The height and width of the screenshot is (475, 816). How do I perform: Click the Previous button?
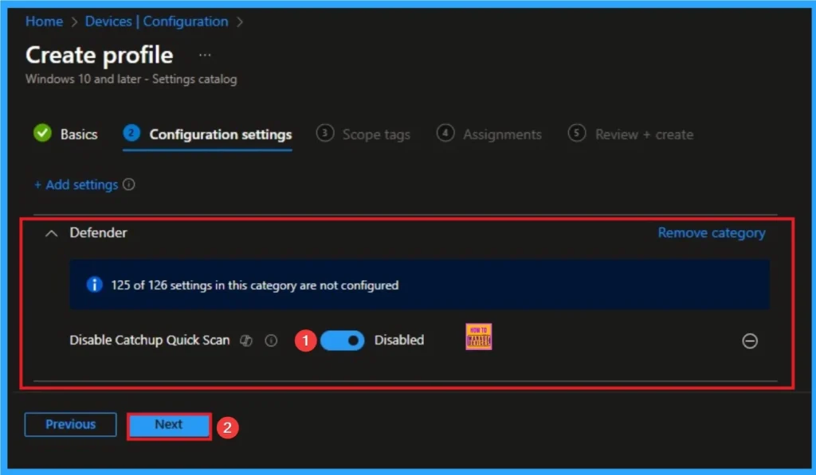click(70, 424)
